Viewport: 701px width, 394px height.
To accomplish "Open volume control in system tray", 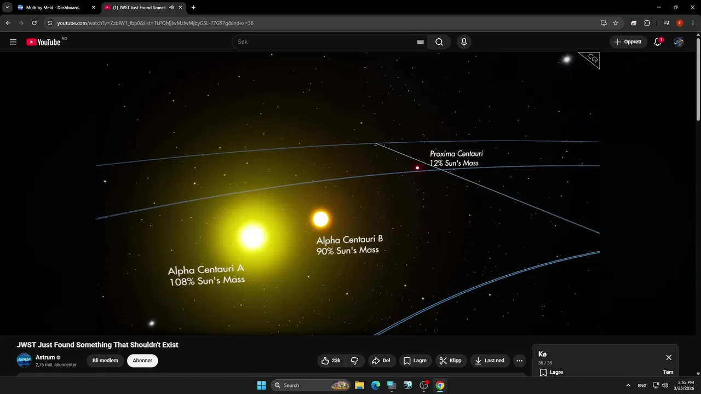I will [x=665, y=385].
